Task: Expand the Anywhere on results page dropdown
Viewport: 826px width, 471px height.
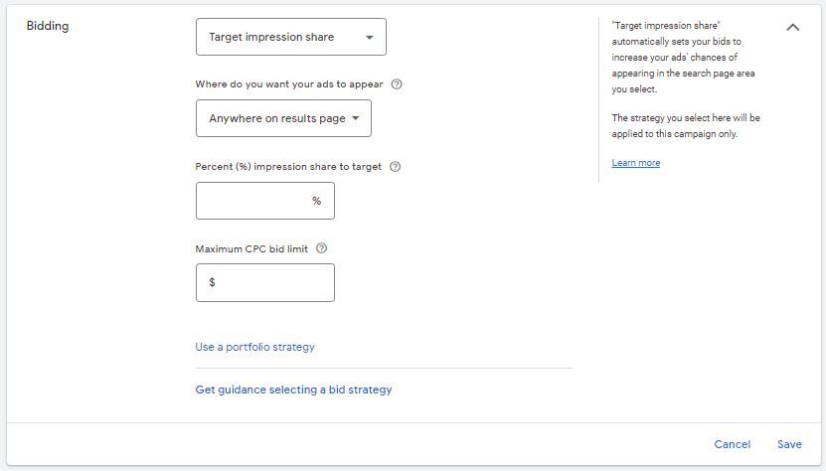Action: 283,118
